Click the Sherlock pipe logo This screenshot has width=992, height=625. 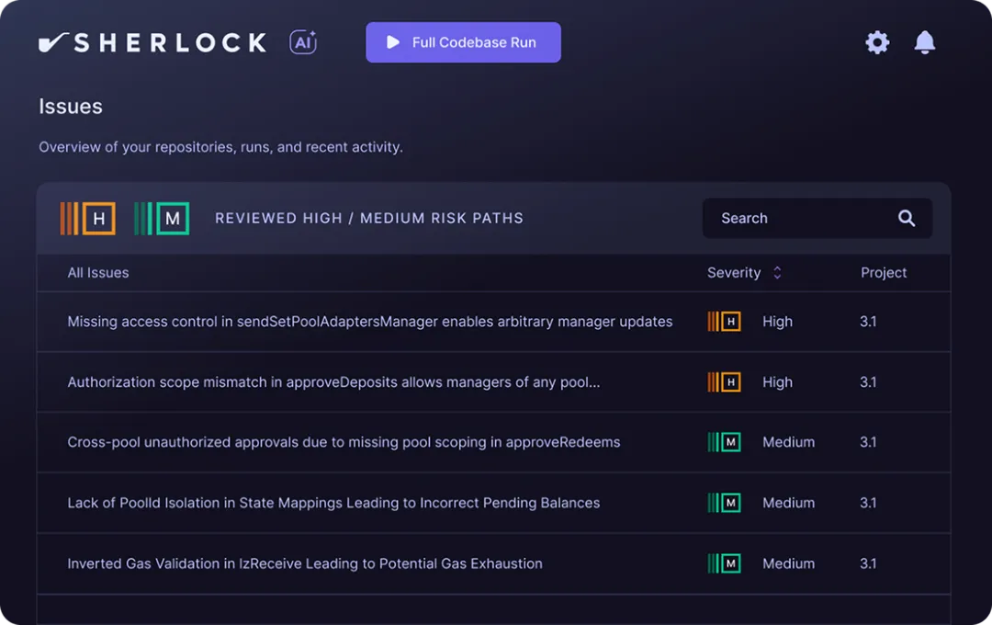(x=53, y=42)
